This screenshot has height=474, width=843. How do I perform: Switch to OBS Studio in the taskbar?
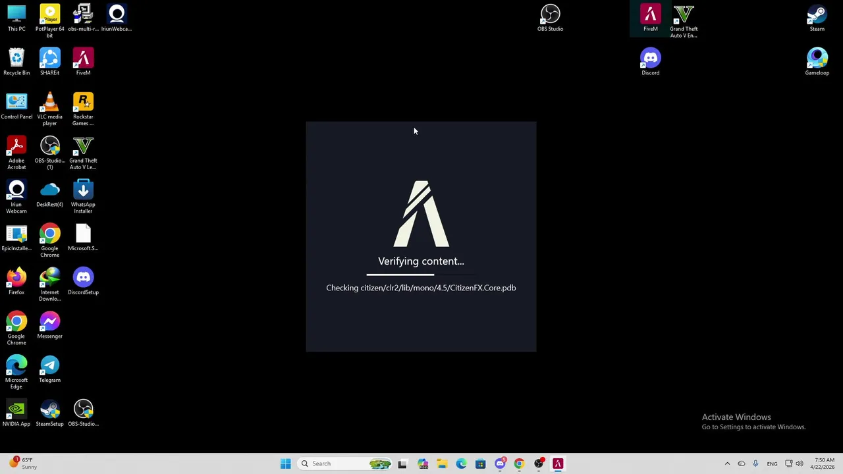pyautogui.click(x=539, y=463)
